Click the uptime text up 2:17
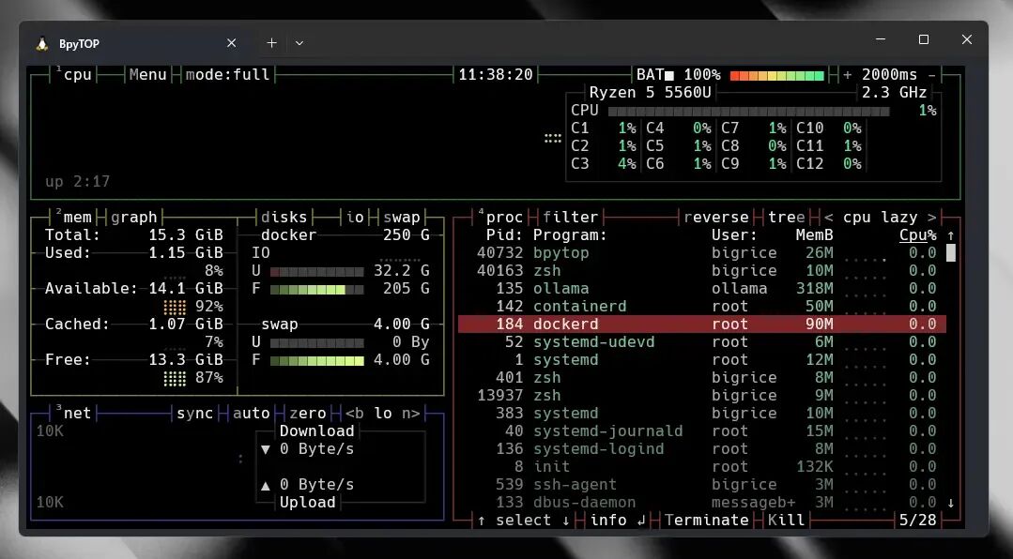The width and height of the screenshot is (1013, 559). (78, 181)
